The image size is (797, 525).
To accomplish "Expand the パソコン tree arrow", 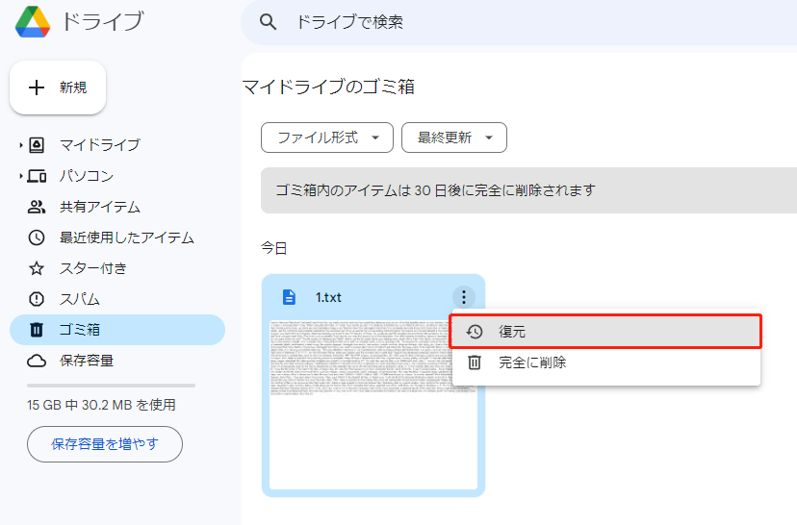I will tap(20, 176).
